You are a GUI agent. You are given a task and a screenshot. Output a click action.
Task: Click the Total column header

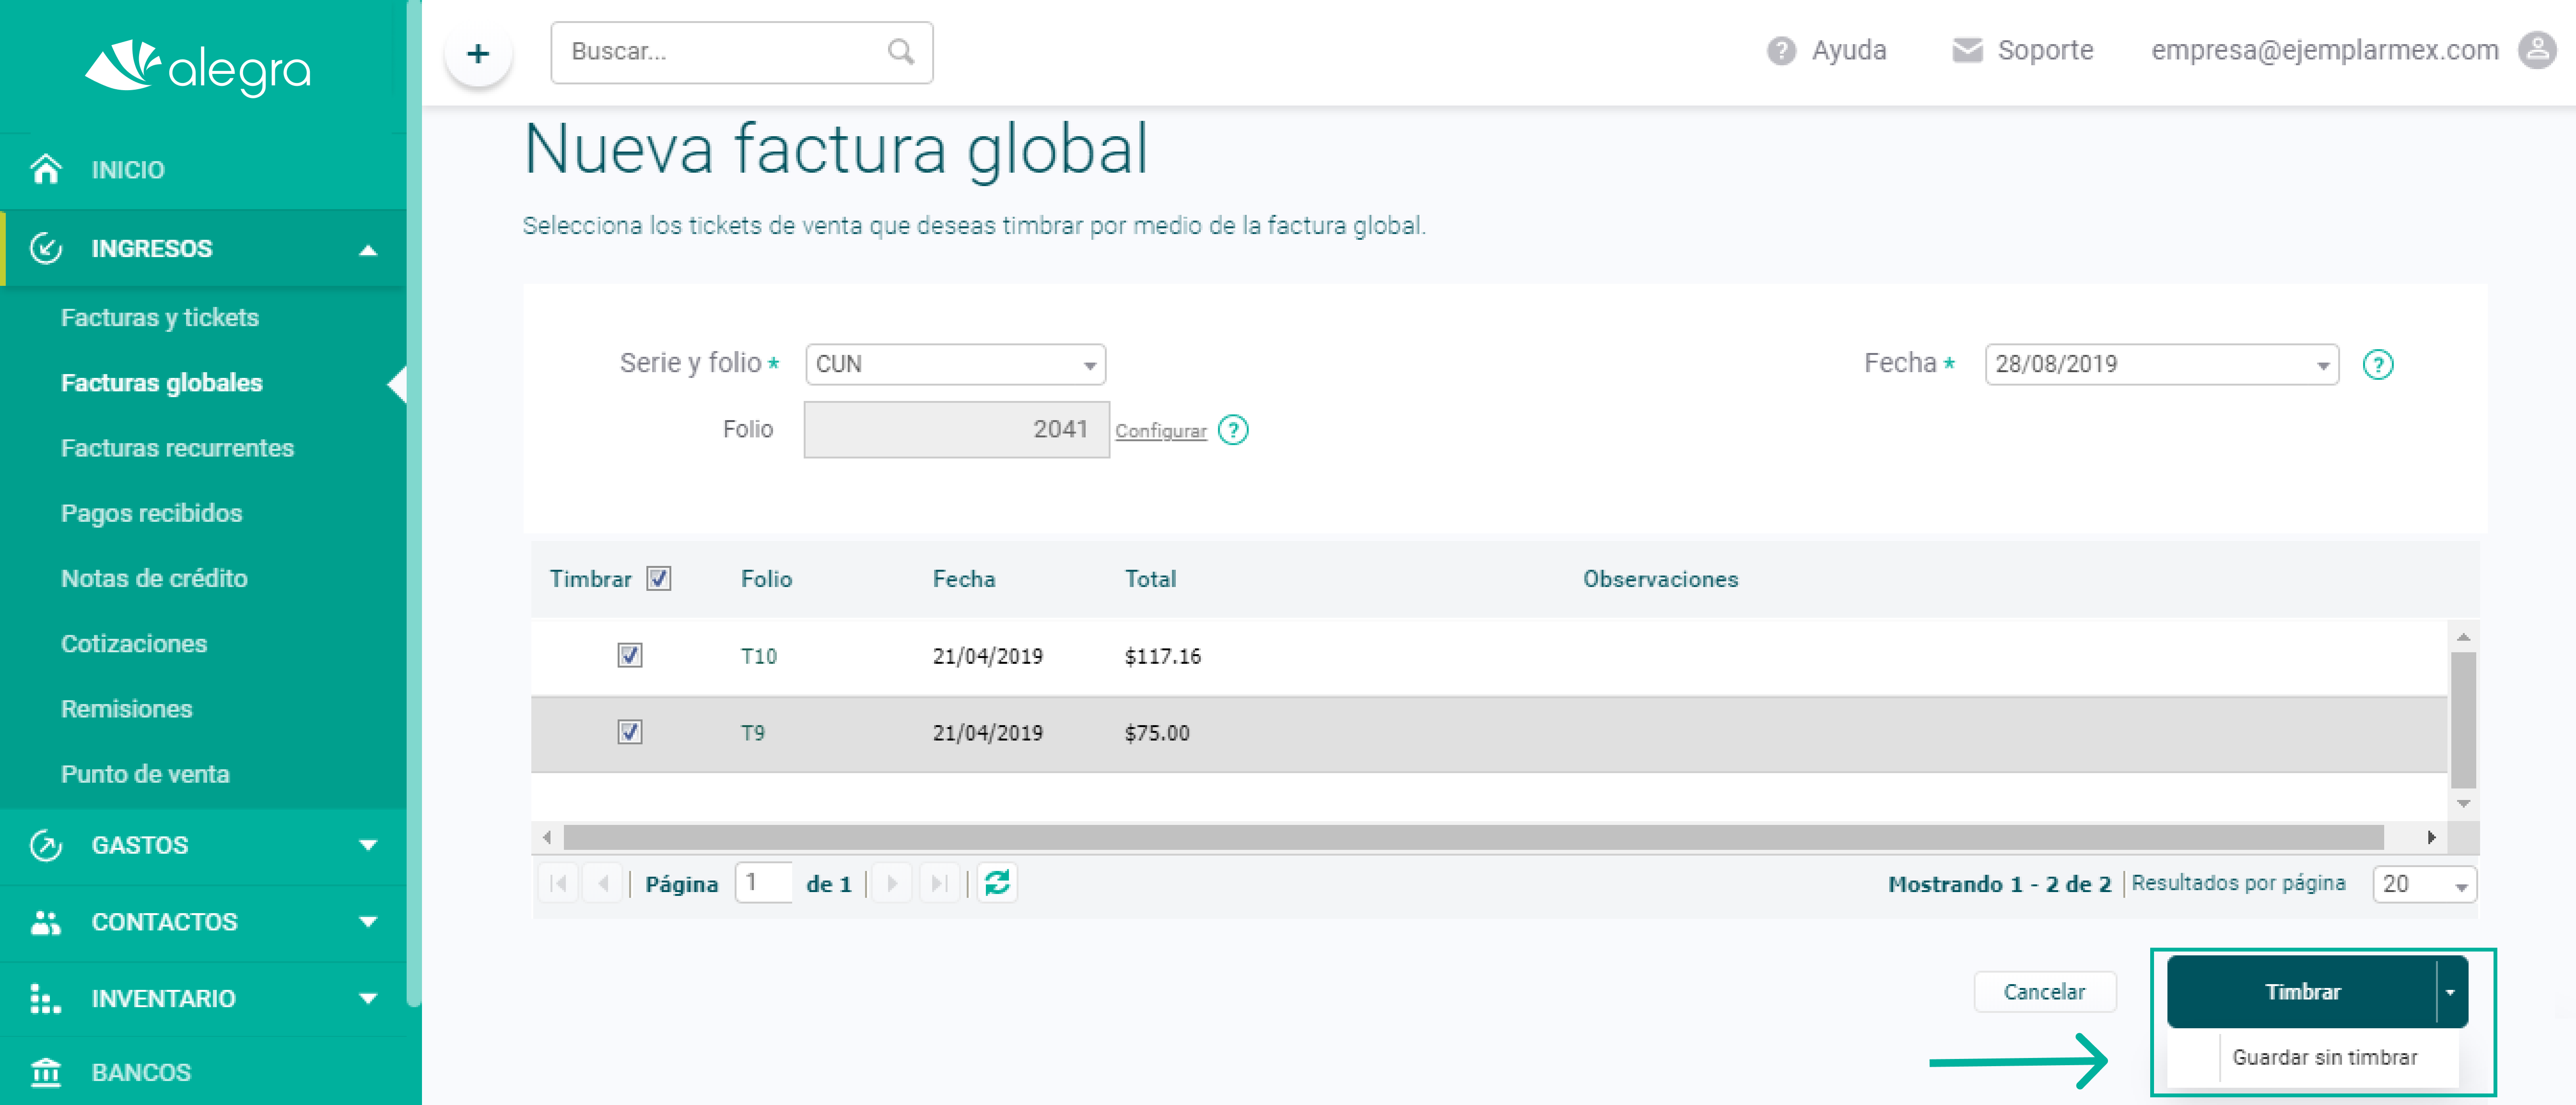click(x=1150, y=579)
